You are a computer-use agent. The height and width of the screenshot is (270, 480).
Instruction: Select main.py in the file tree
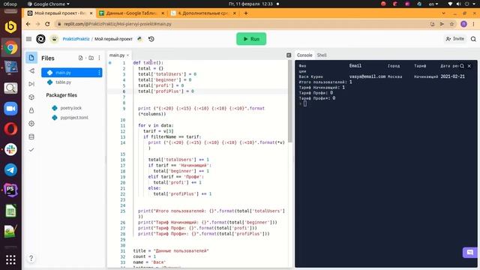[72, 73]
